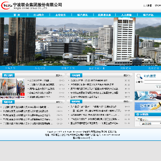Screen dimensions: 161x161
Task: Expand the first friend links dropdown
Action: 148,119
